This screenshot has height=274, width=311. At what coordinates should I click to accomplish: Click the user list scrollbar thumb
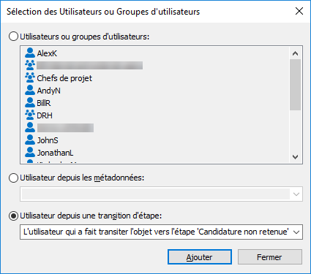295,85
